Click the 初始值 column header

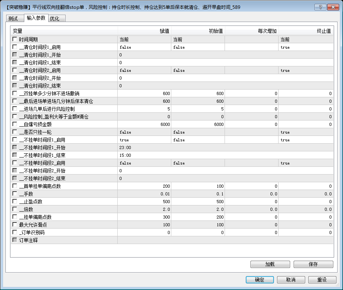click(x=198, y=31)
